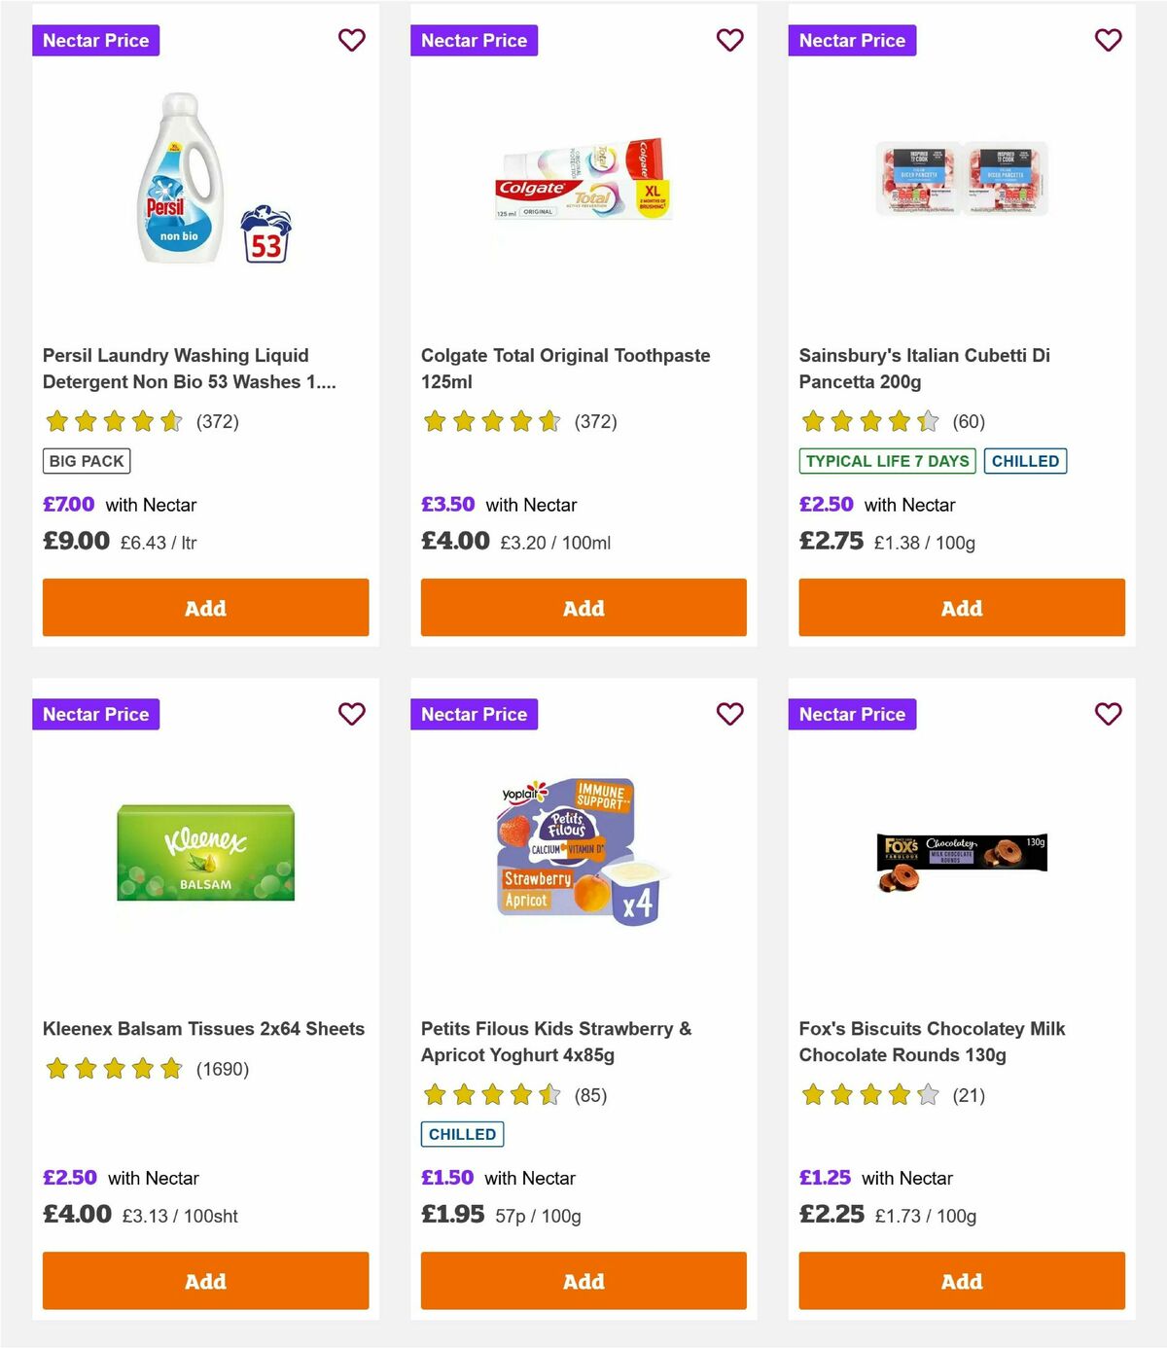Screen dimensions: 1167x1348
Task: Click the BIG PACK label on Persil
Action: (x=86, y=461)
